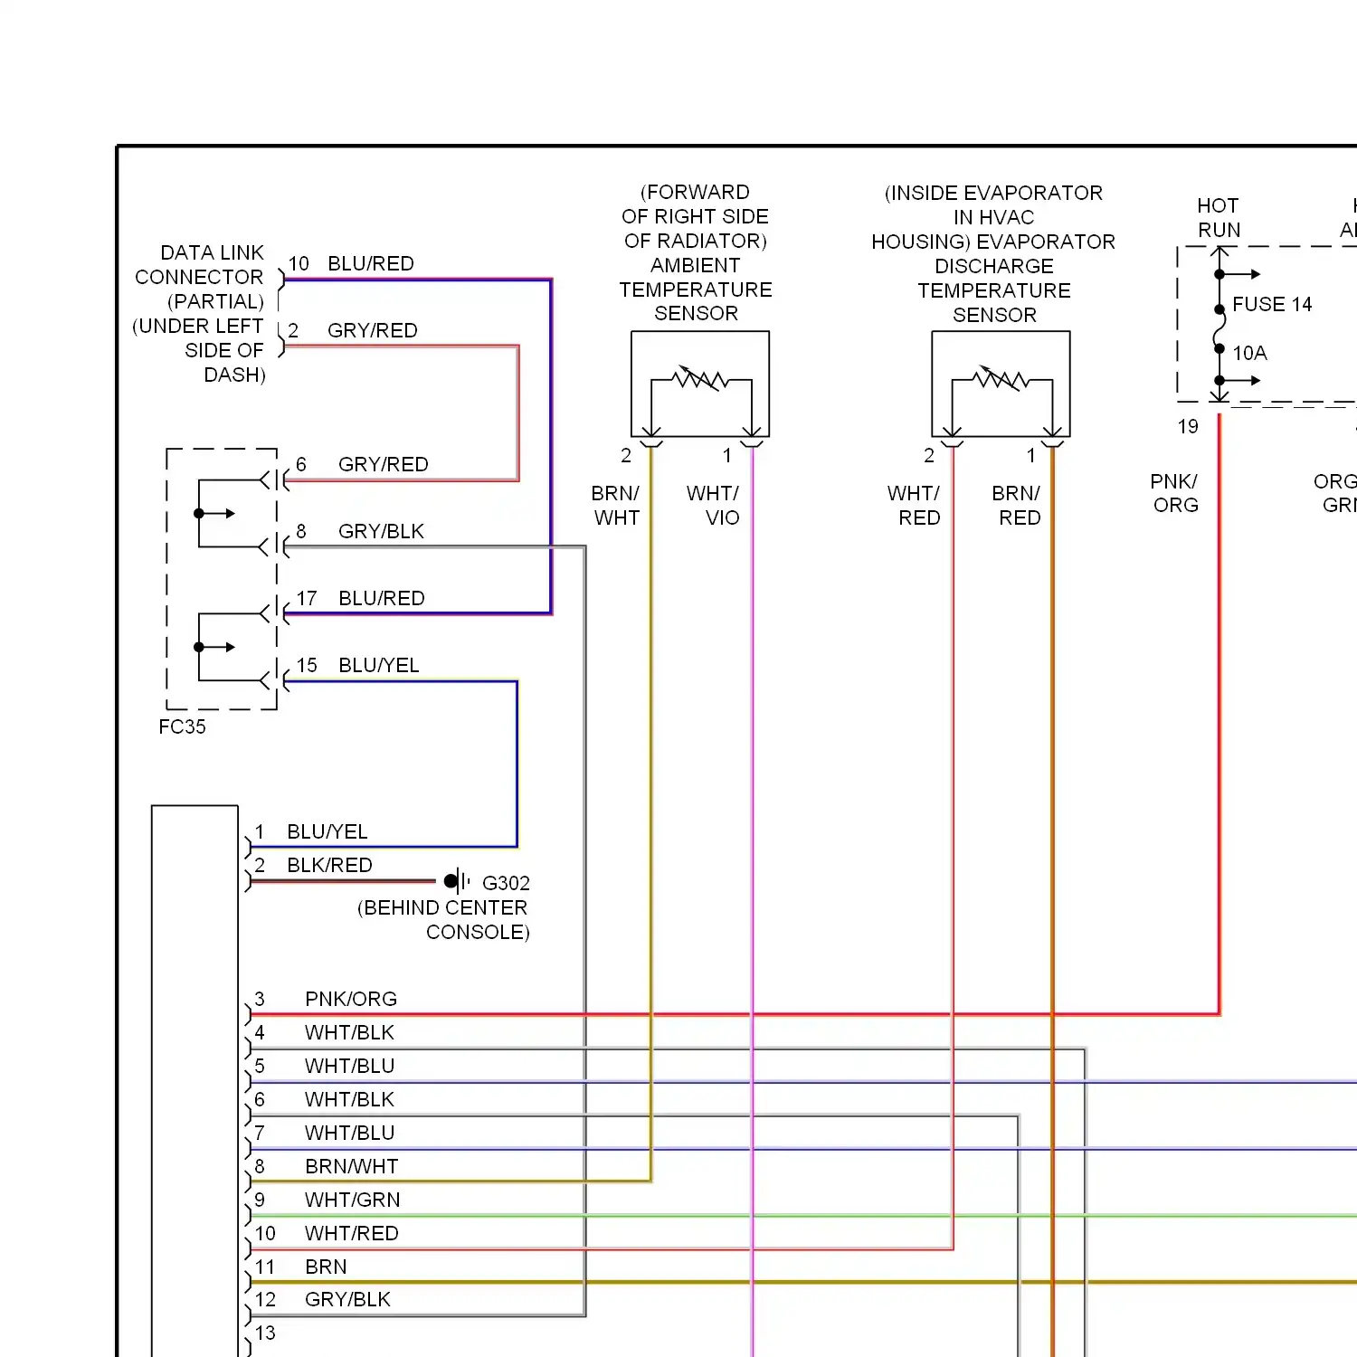Select the FC35 connector label

pos(182,726)
